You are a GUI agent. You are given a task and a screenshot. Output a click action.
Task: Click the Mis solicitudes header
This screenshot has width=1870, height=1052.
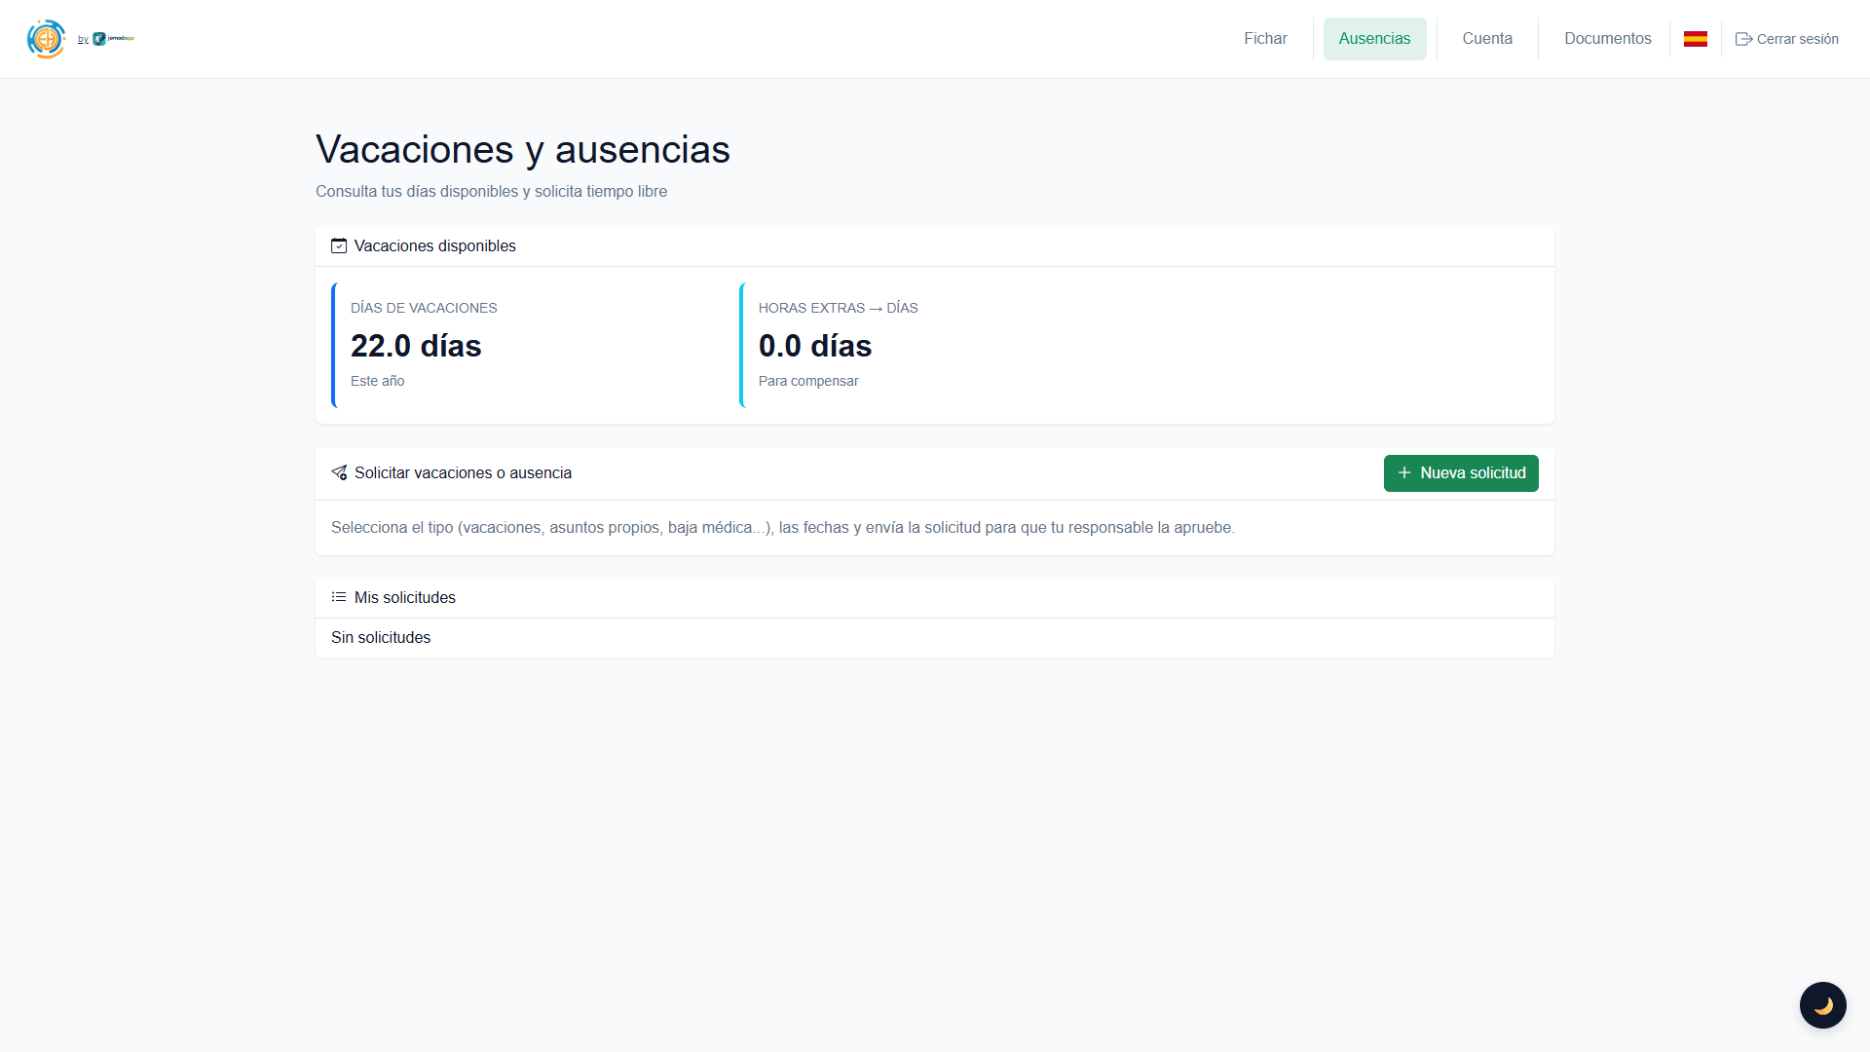click(405, 598)
